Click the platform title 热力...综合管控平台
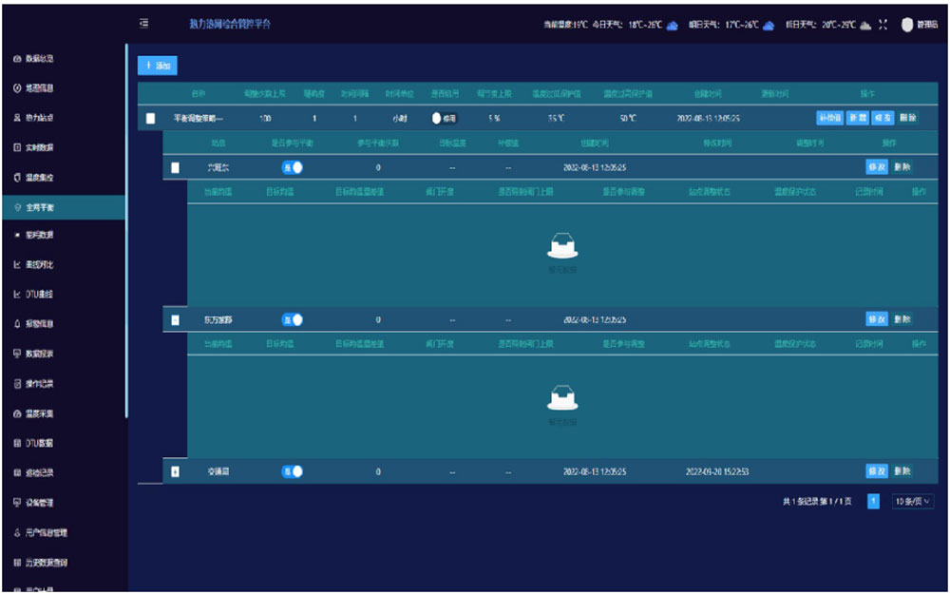Viewport: 950px width, 594px height. pos(230,25)
